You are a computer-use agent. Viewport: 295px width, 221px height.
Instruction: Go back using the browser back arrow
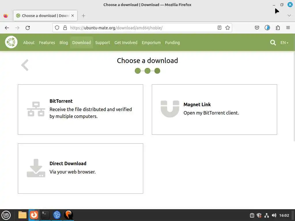point(7,28)
